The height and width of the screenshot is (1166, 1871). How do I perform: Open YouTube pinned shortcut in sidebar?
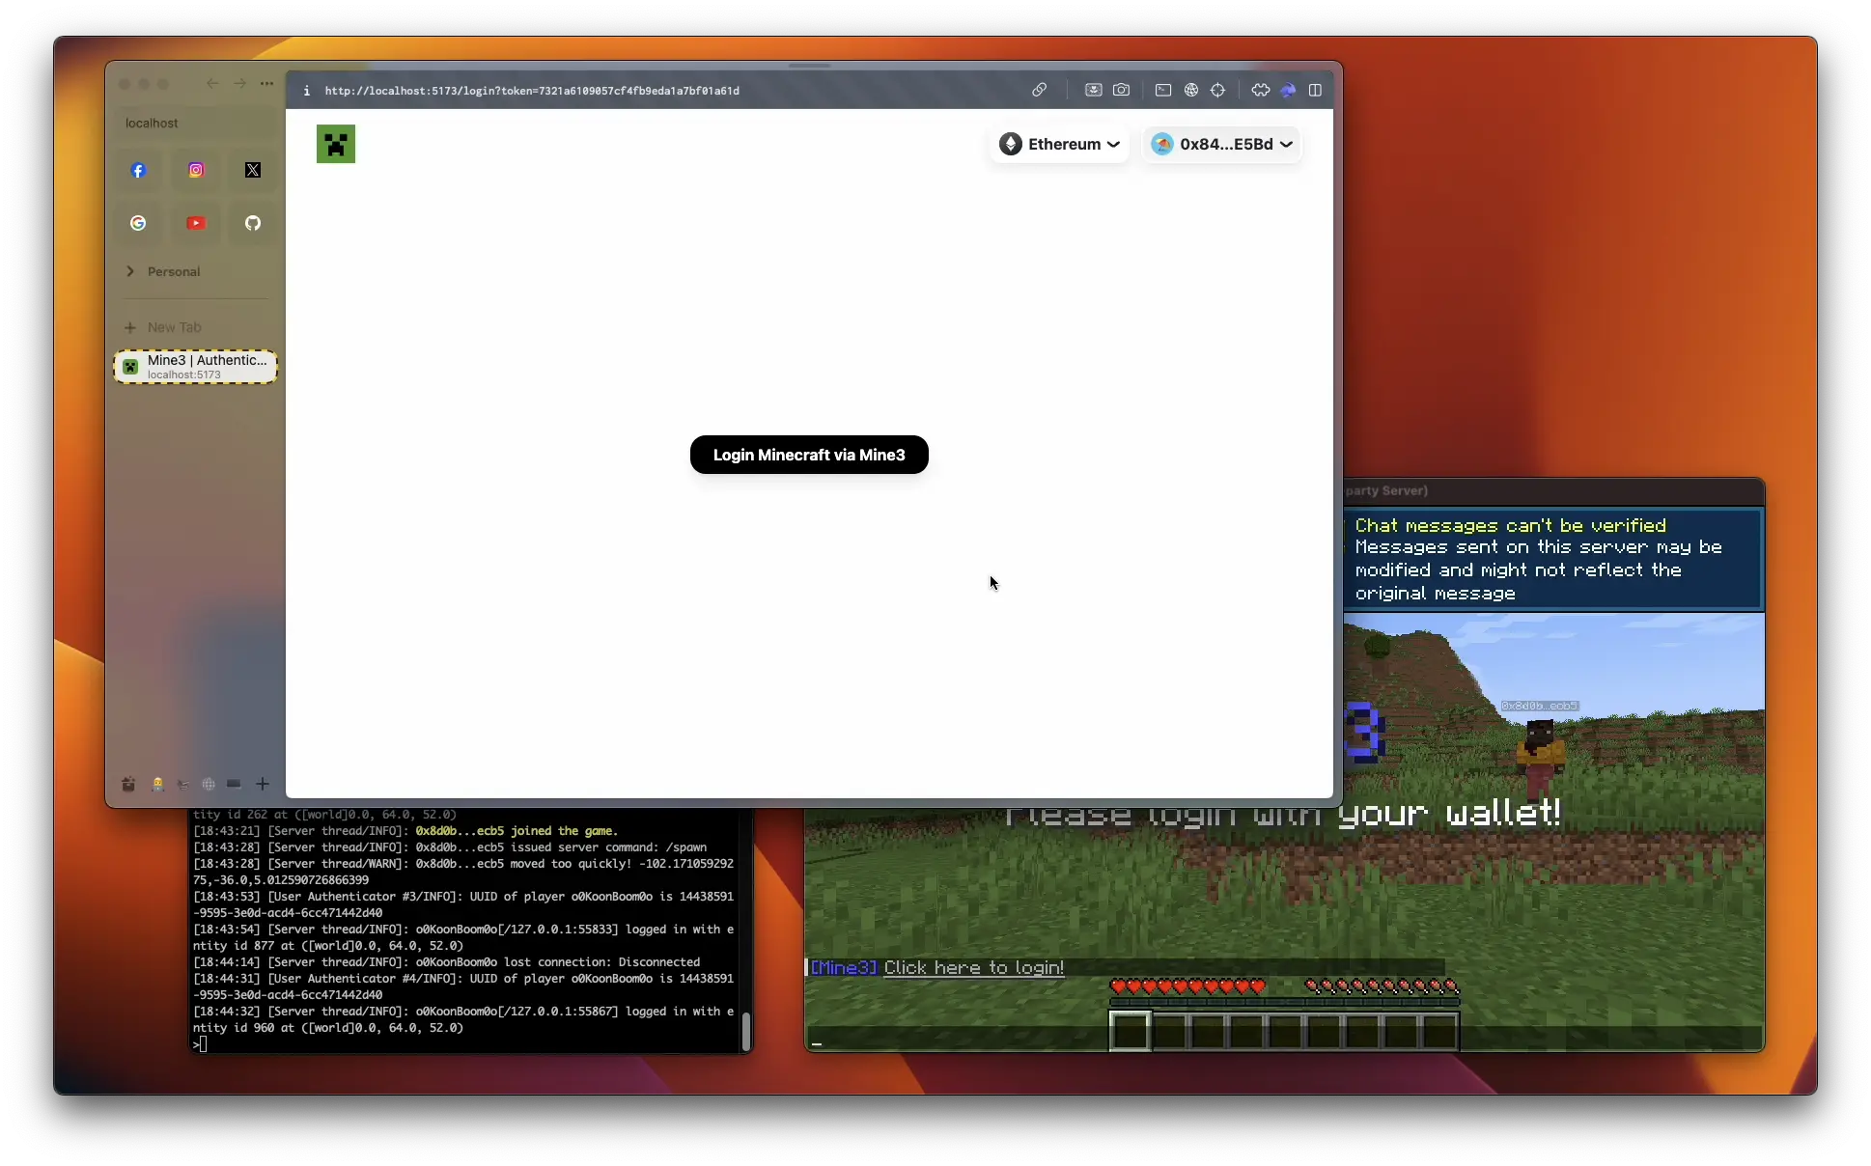point(196,223)
